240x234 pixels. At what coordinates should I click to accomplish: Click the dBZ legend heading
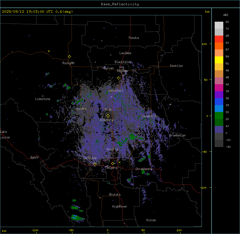point(226,15)
